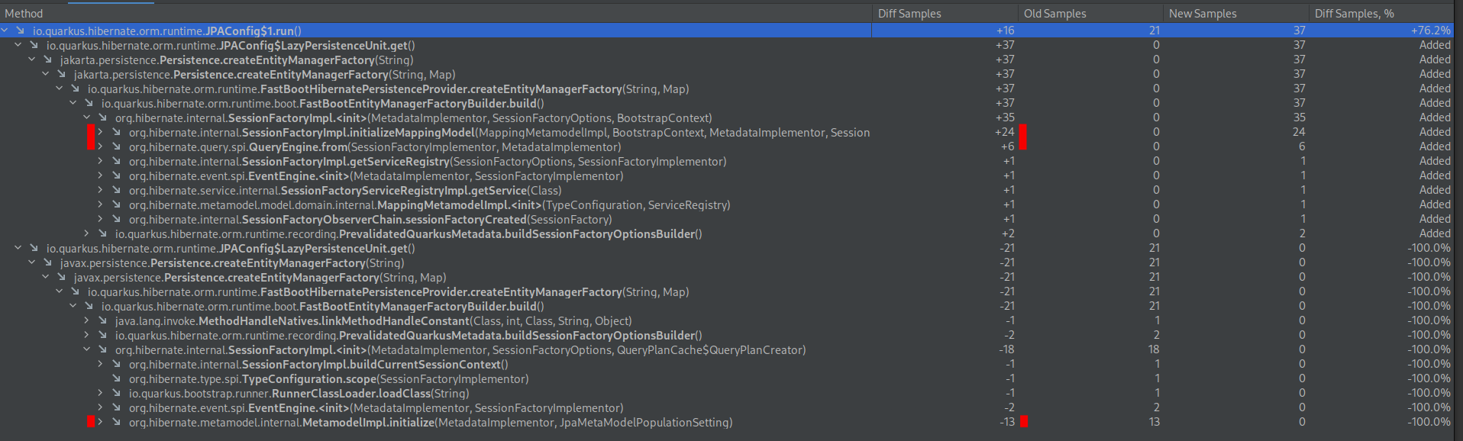Click the navigate arrow next to EventEngine.<init>
This screenshot has height=441, width=1463.
point(115,175)
